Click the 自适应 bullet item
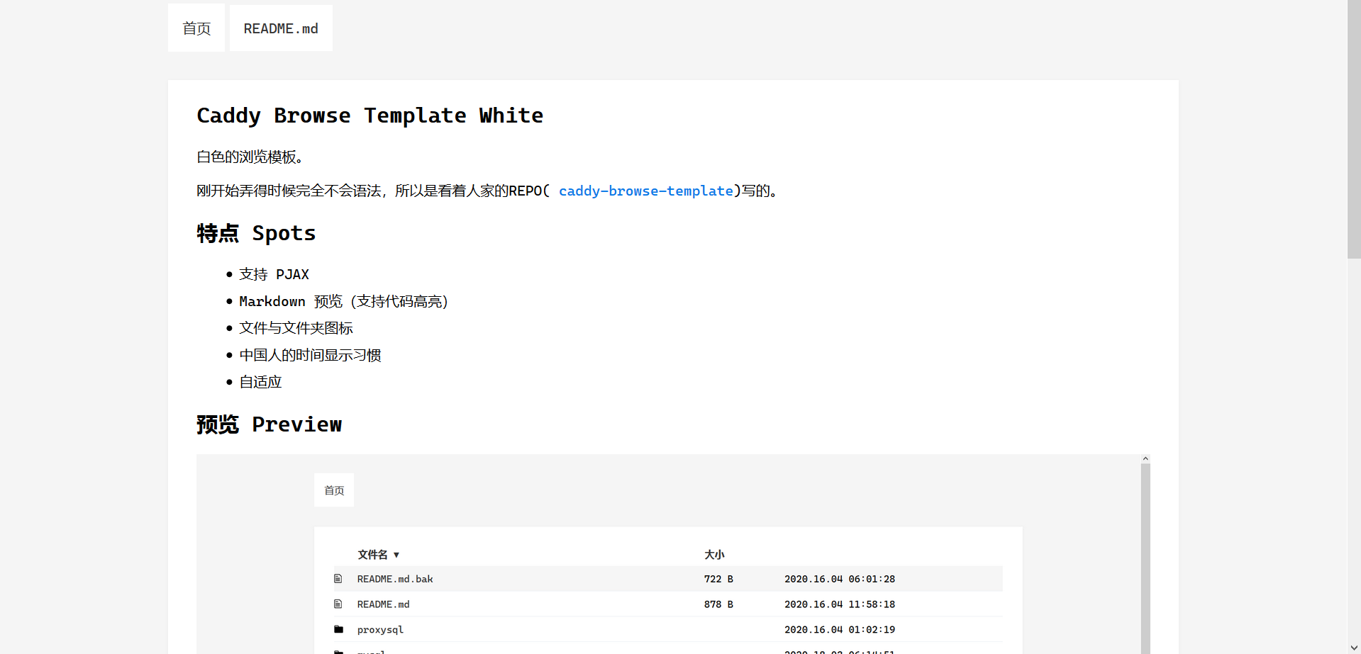 click(260, 382)
